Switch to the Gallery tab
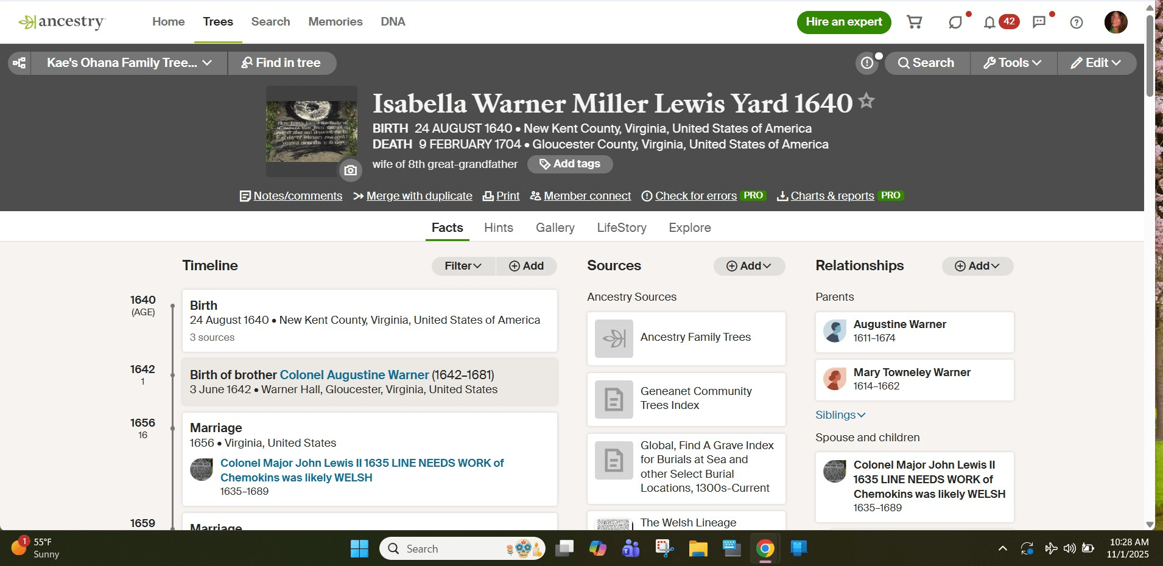The width and height of the screenshot is (1163, 566). coord(555,228)
